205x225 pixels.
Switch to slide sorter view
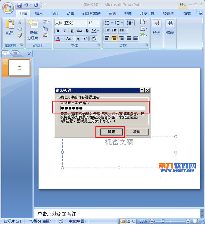128,221
